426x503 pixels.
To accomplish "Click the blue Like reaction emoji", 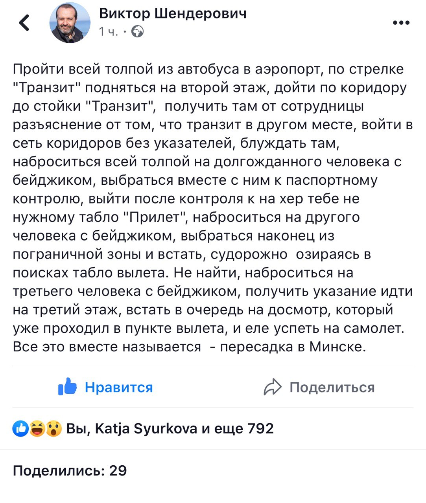I will [x=20, y=428].
